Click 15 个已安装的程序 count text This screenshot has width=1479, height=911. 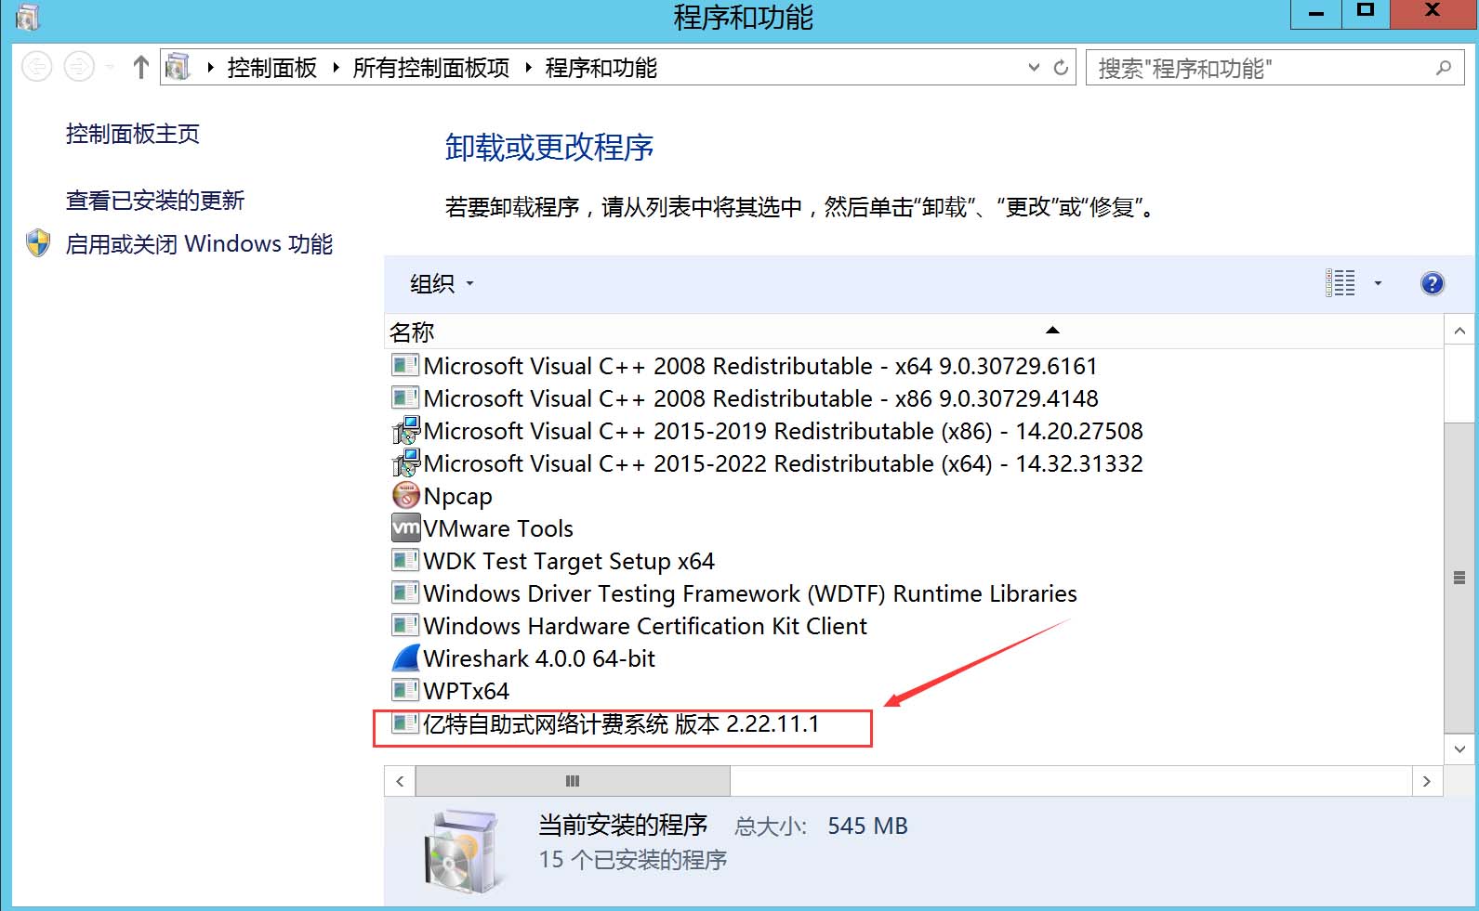[x=633, y=860]
